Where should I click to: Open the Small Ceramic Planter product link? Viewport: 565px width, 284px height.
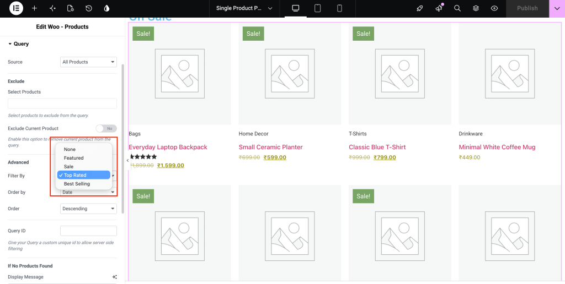tap(270, 147)
